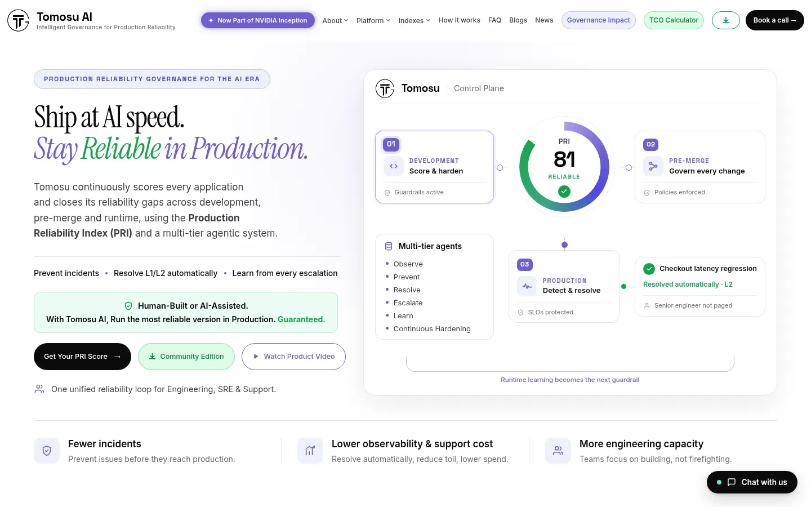
Task: Click the shield icon for Fewer incidents
Action: pos(47,451)
